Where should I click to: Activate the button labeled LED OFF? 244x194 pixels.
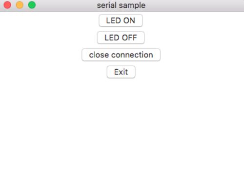coord(121,38)
